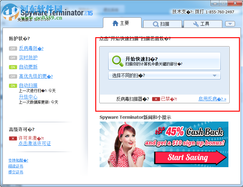The height and width of the screenshot is (187, 243).
Task: Click the house icon on the 主要 tab
Action: tap(115, 23)
